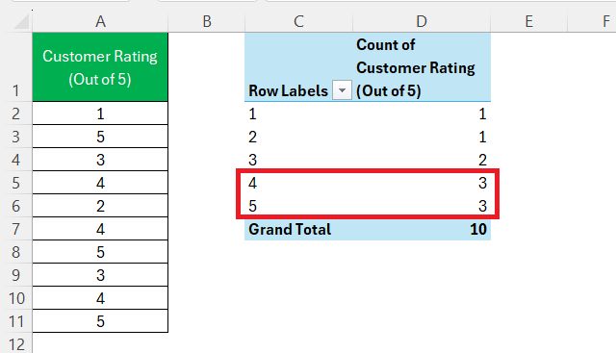This screenshot has width=616, height=353.
Task: Select column D header
Action: pyautogui.click(x=422, y=21)
